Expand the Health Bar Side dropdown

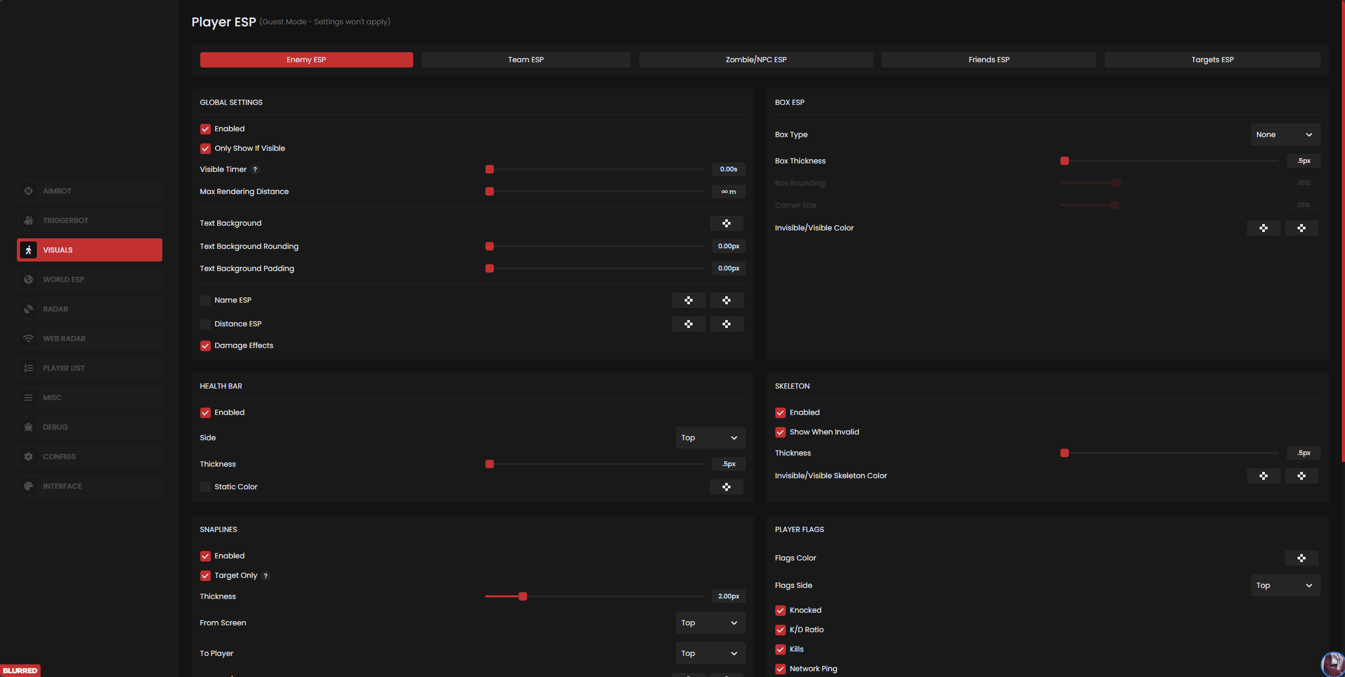coord(710,438)
